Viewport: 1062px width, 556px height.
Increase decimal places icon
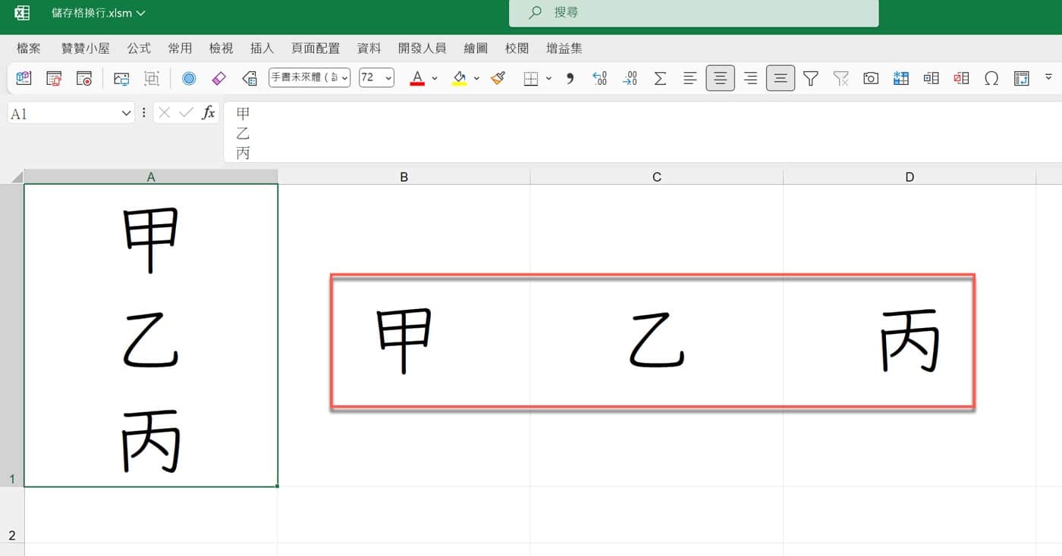pos(599,78)
